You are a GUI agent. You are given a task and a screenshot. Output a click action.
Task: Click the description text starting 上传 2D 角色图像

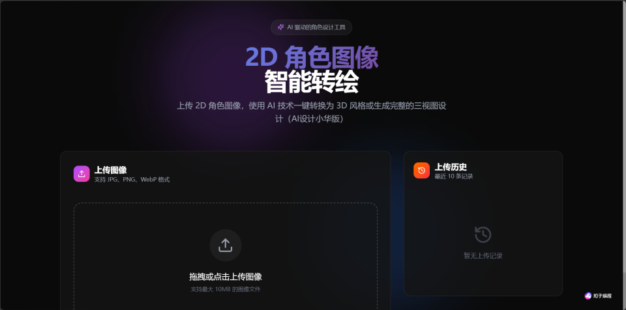click(312, 112)
